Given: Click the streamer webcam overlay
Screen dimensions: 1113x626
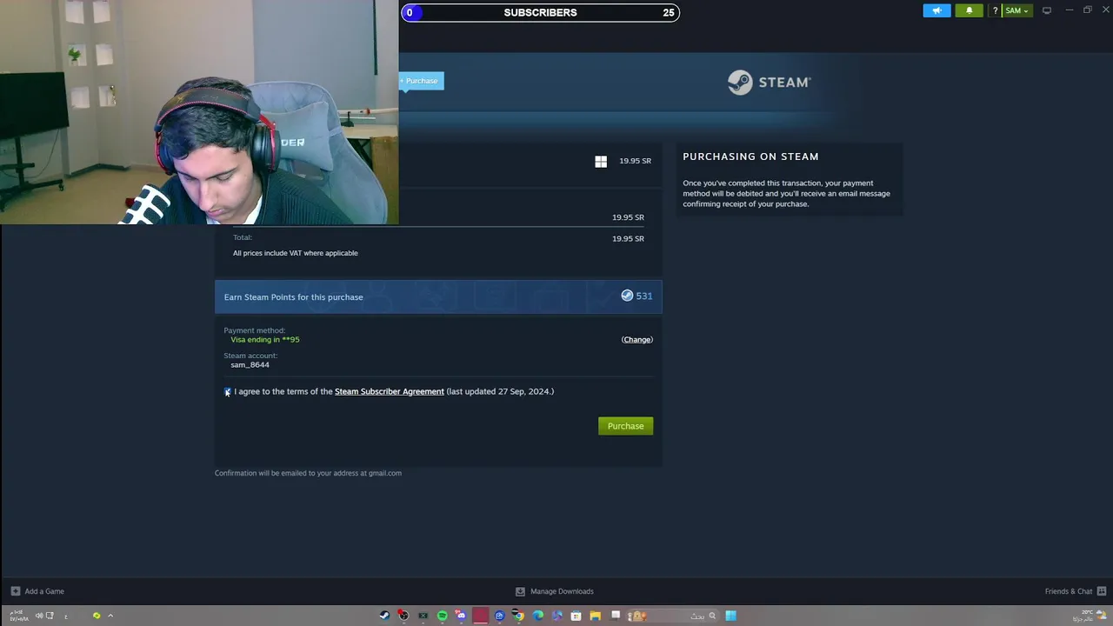Looking at the screenshot, I should click(x=199, y=112).
